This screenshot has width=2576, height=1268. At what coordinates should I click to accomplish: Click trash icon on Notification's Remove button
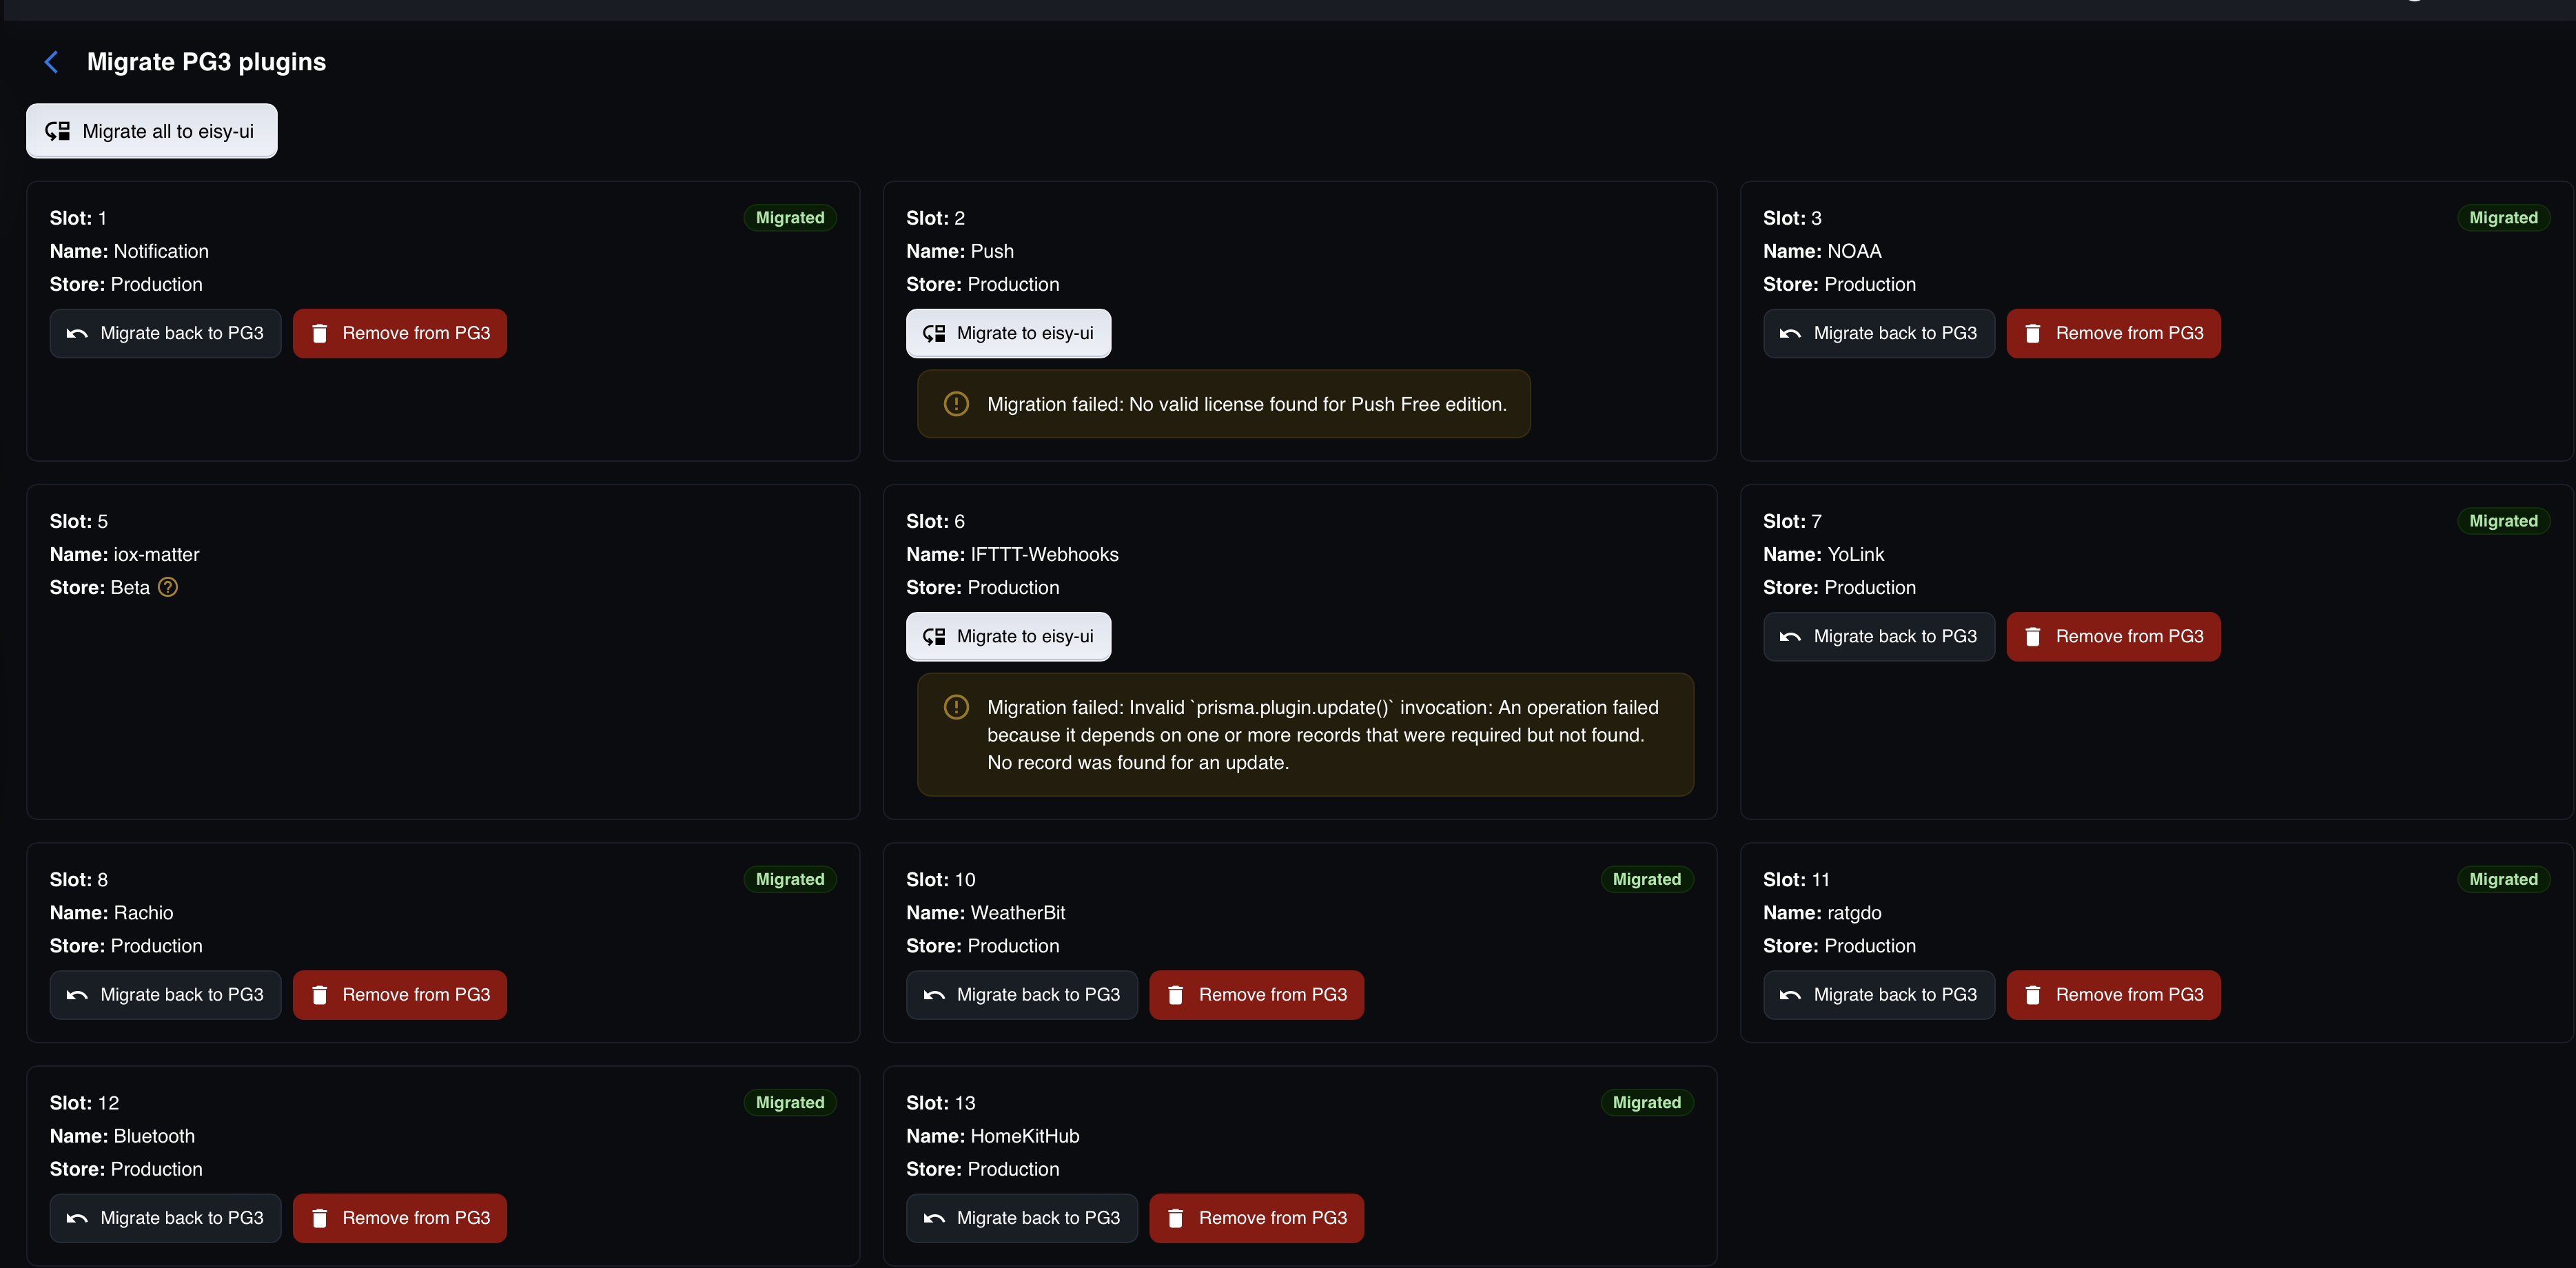pos(320,333)
